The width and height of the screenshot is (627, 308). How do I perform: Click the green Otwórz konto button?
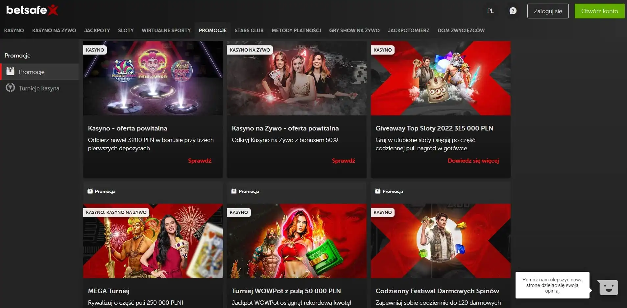click(599, 11)
